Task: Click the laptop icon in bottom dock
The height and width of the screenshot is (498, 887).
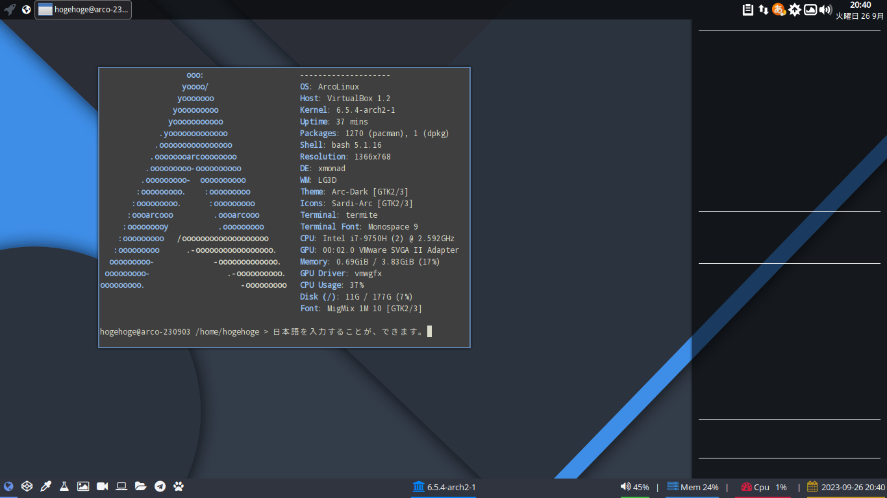Action: click(121, 486)
